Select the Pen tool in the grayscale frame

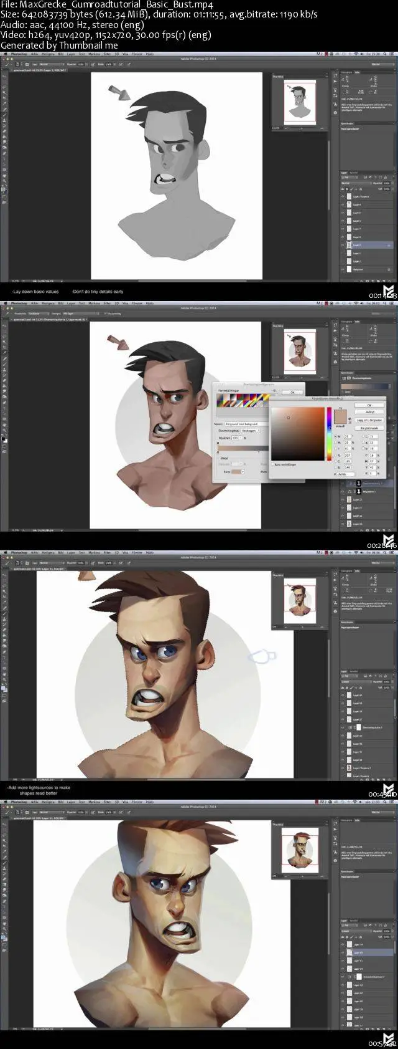tap(4, 153)
